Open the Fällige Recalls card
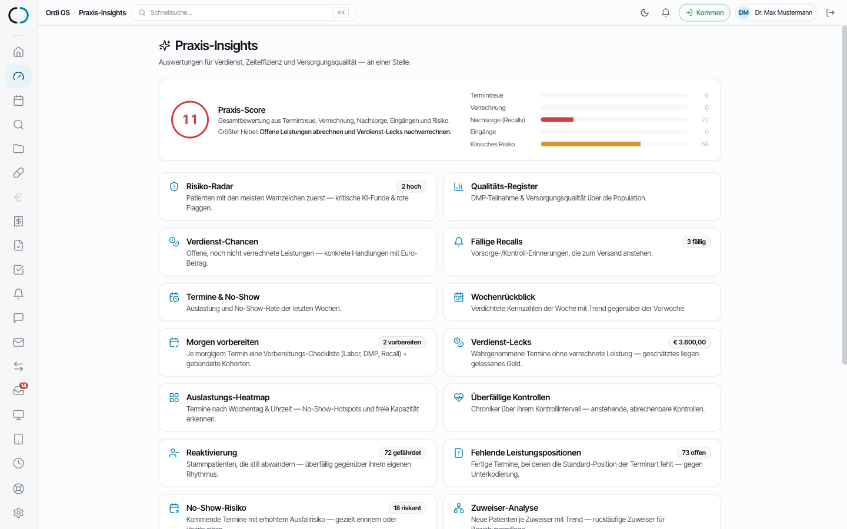 pyautogui.click(x=582, y=252)
